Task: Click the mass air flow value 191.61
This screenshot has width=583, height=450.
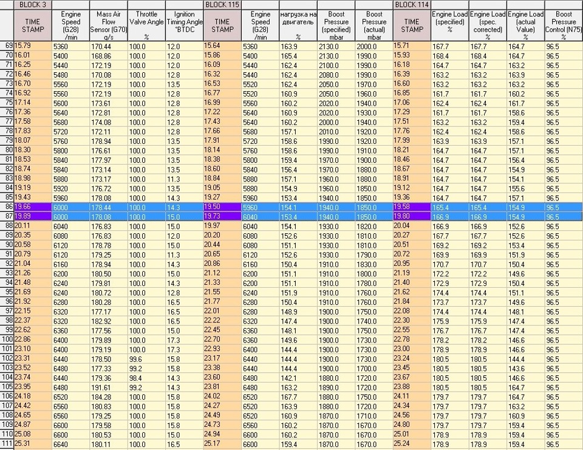Action: (x=109, y=387)
